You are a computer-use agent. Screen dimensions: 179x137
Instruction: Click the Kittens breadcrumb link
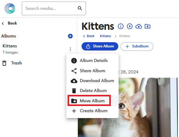click(105, 36)
